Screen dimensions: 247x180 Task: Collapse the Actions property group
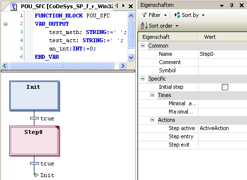tap(152, 120)
